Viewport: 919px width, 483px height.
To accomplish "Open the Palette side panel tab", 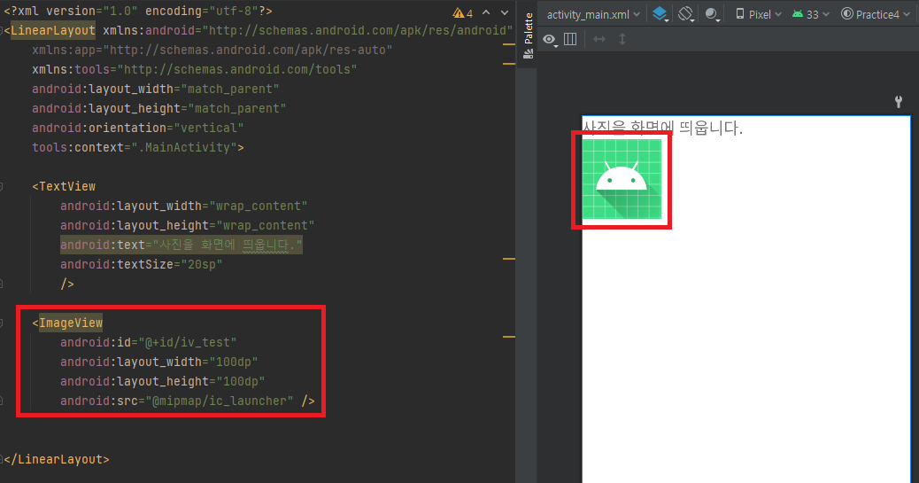I will click(x=528, y=35).
